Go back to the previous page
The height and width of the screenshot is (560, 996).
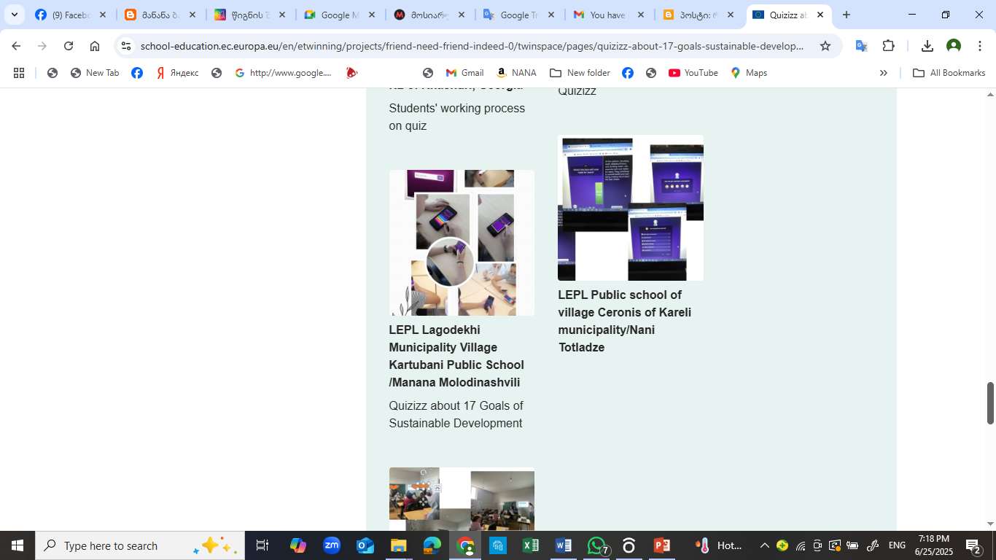(16, 46)
